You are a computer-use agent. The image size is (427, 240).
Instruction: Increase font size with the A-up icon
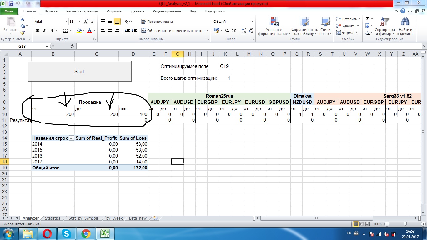pos(86,22)
